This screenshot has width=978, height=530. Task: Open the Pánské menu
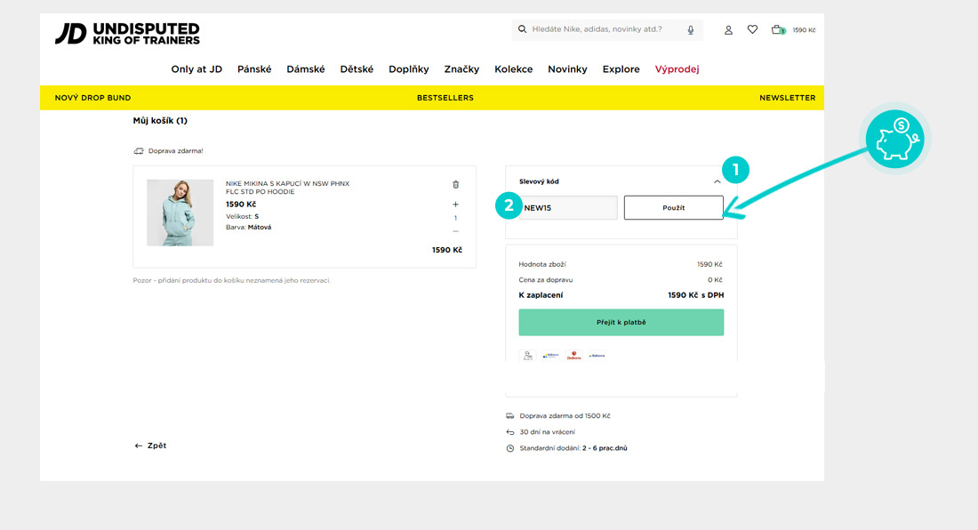pos(254,69)
